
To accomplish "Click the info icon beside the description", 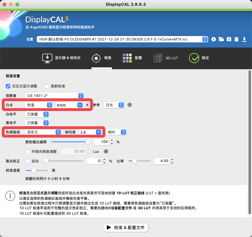I will pos(10,196).
